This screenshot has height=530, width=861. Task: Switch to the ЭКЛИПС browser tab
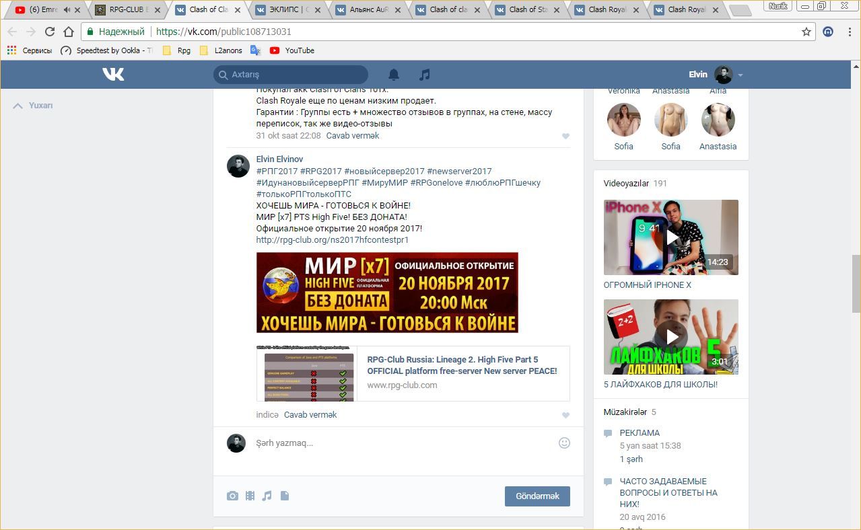288,10
